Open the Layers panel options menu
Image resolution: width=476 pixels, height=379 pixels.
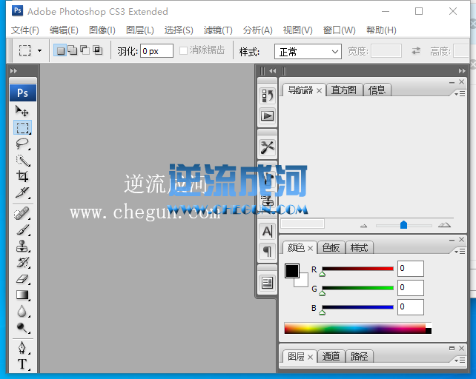(460, 360)
